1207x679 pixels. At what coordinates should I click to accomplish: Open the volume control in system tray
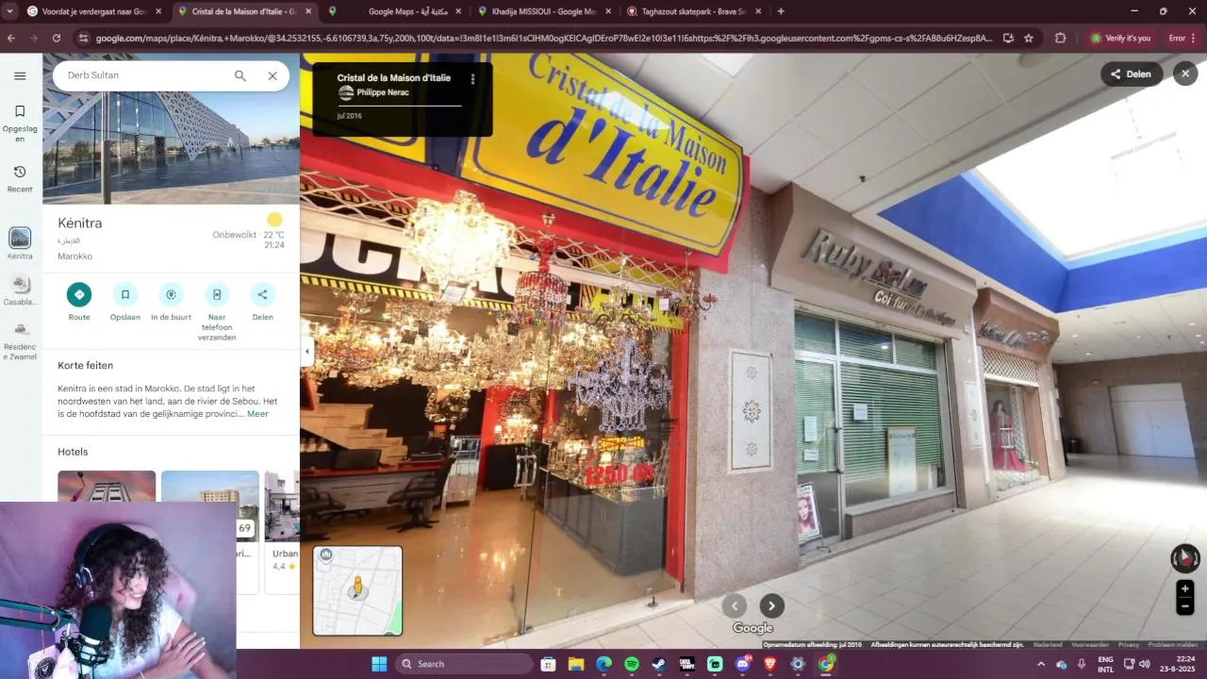coord(1145,664)
